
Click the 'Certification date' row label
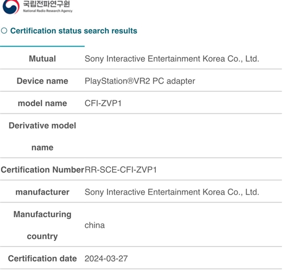click(x=42, y=259)
